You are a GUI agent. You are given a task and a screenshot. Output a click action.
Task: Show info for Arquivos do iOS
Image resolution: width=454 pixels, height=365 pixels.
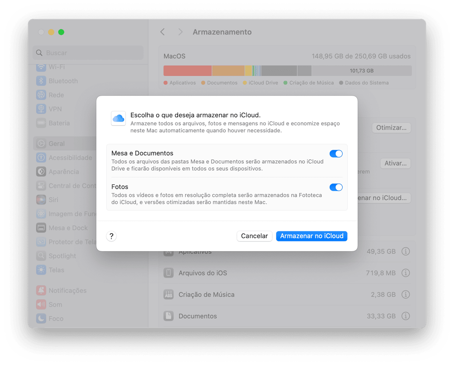pyautogui.click(x=405, y=273)
